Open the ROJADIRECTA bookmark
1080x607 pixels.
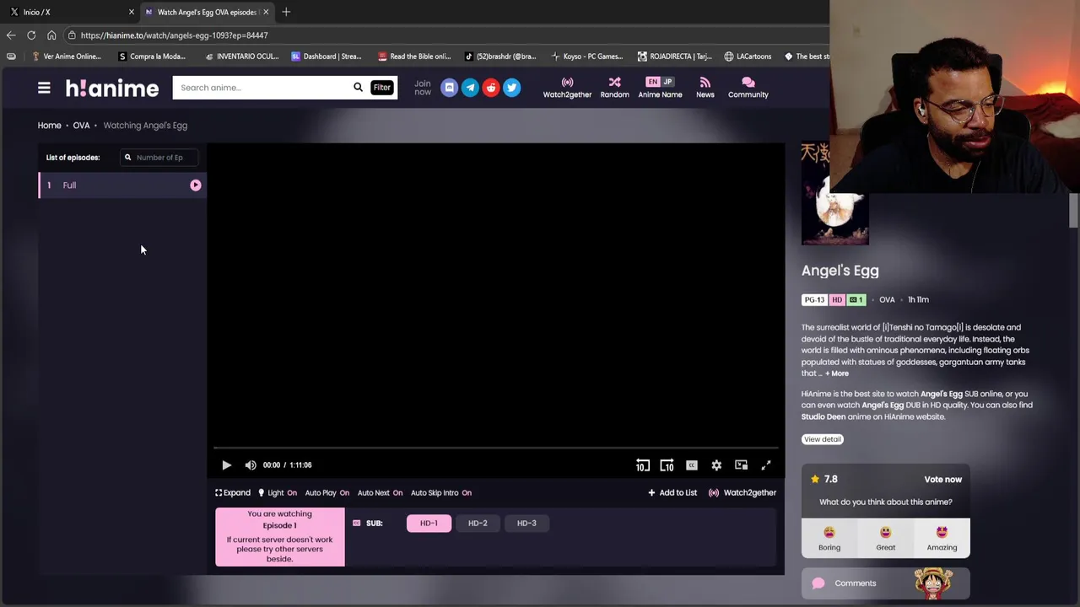[x=674, y=56]
